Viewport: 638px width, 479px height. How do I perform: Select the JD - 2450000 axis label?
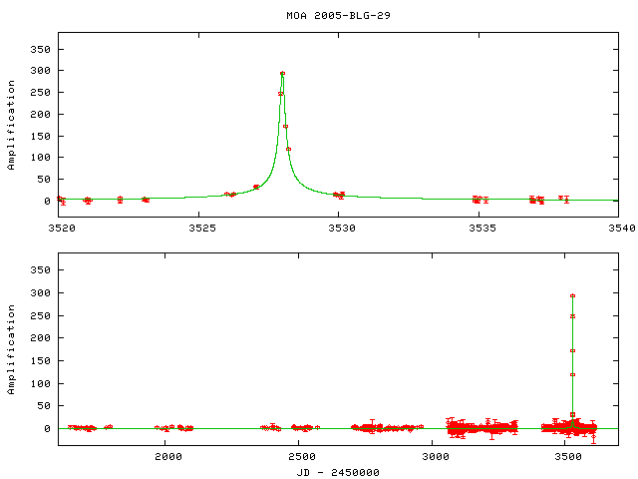coord(338,472)
